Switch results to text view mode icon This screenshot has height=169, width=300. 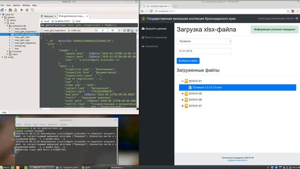pyautogui.click(x=132, y=31)
